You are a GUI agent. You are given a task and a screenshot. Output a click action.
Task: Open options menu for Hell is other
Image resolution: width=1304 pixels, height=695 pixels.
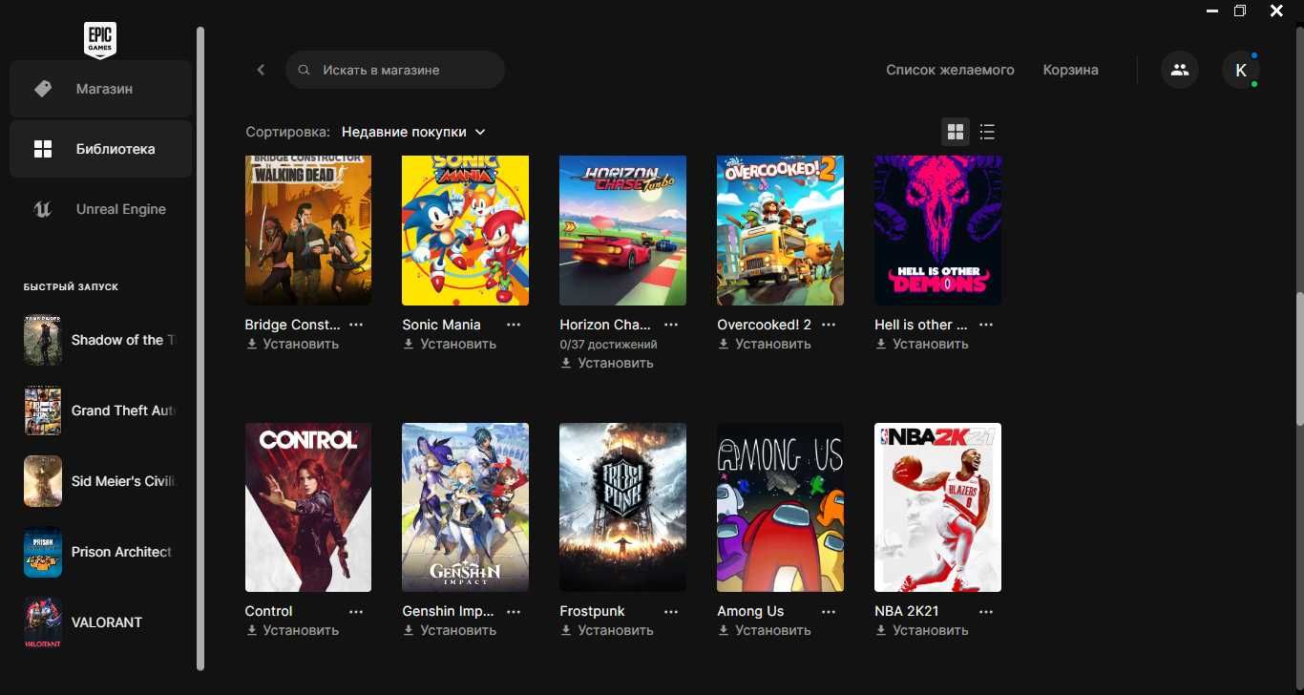point(986,325)
